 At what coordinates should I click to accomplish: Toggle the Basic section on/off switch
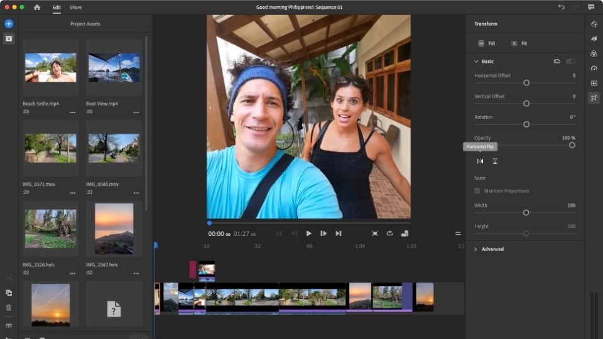571,61
